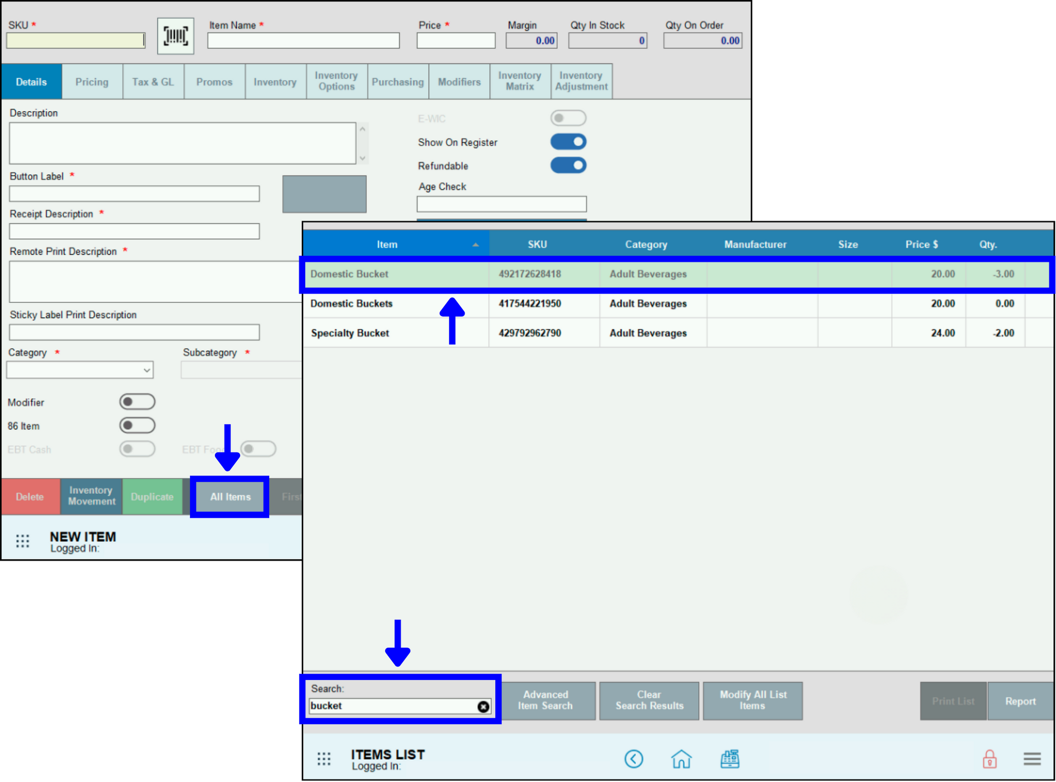Screen dimensions: 1056x782
Task: Switch to the Pricing tab
Action: tap(92, 82)
